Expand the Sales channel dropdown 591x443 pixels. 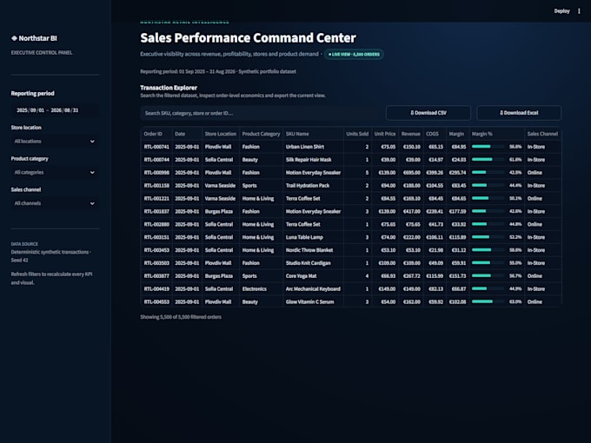tap(55, 203)
